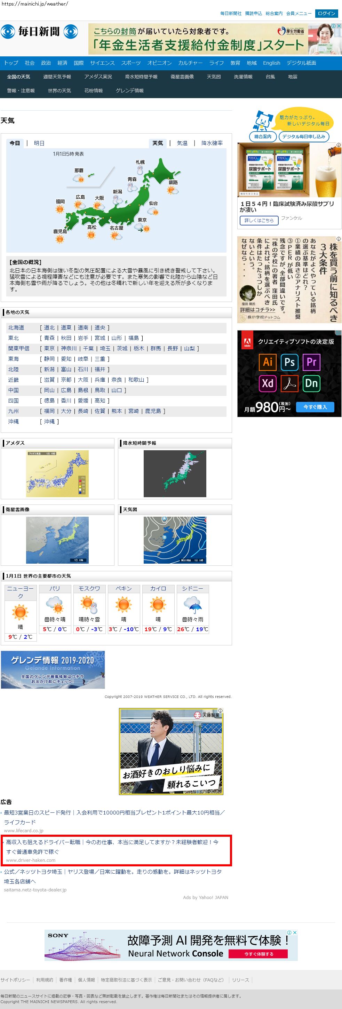Click the Paris cloudy-sunny weather icon

point(55,604)
